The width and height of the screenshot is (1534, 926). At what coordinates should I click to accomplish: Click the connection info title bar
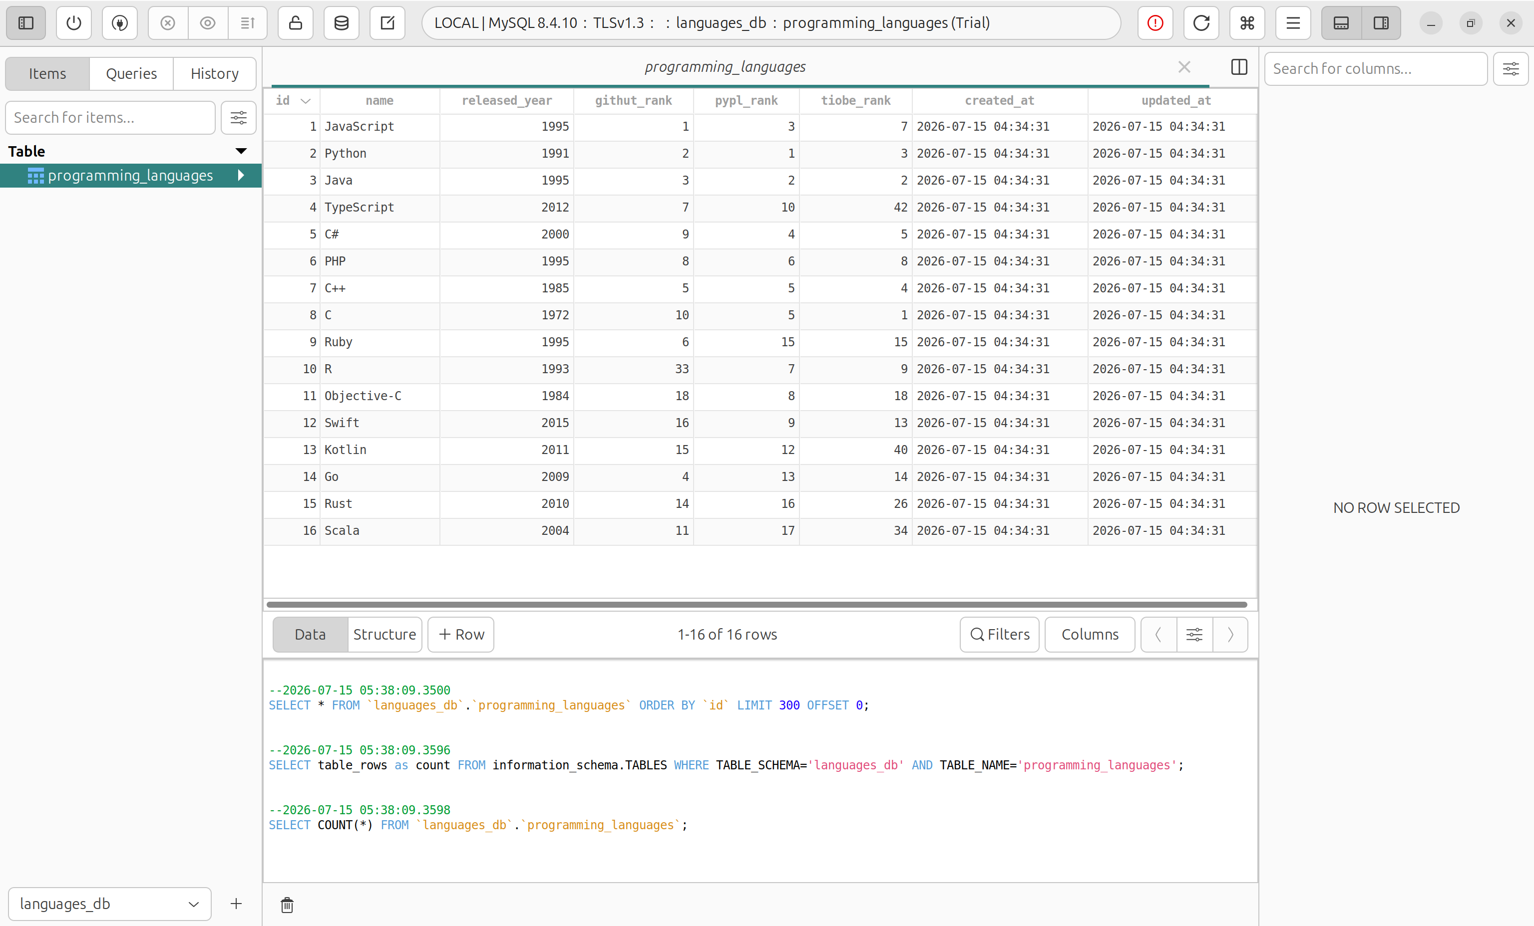tap(770, 23)
